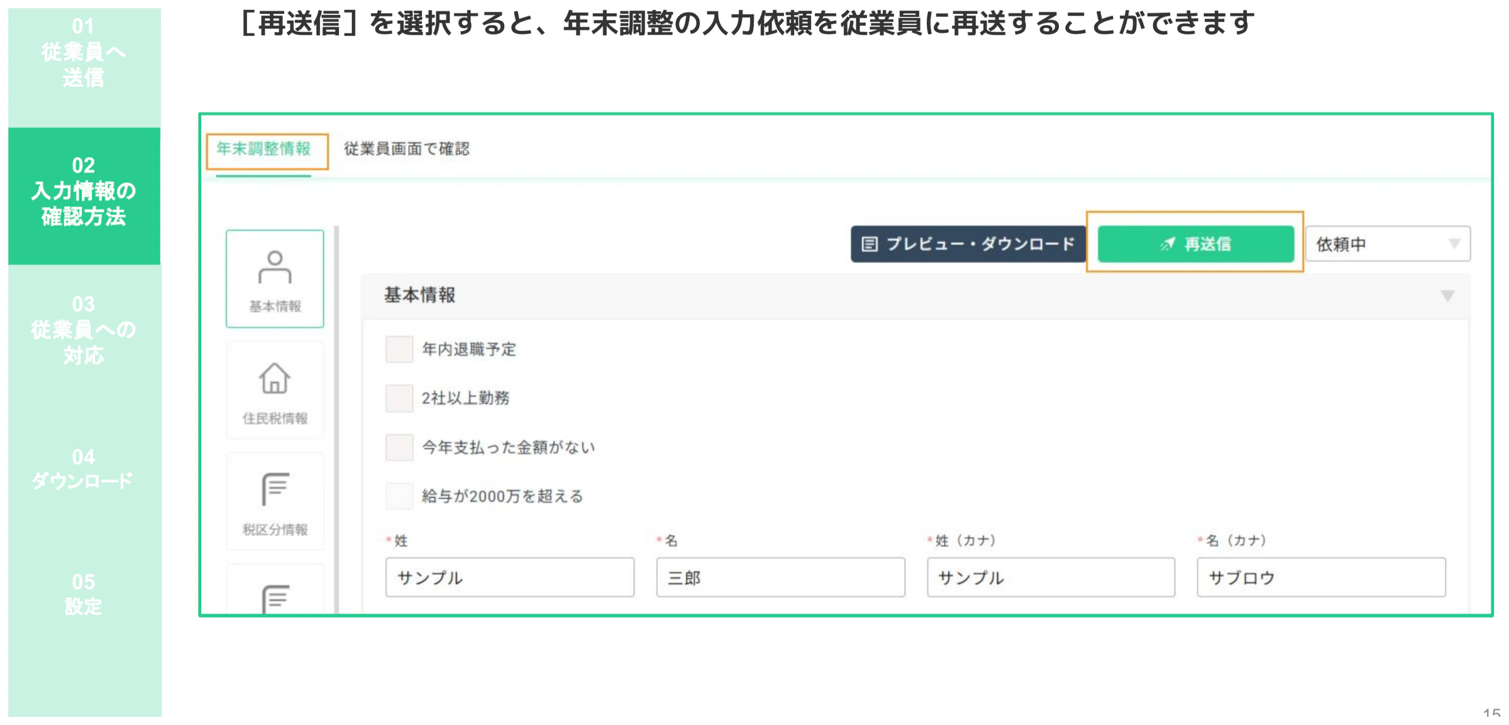The height and width of the screenshot is (725, 1509).
Task: Go to step 01 従業員へ送信
Action: pyautogui.click(x=84, y=53)
